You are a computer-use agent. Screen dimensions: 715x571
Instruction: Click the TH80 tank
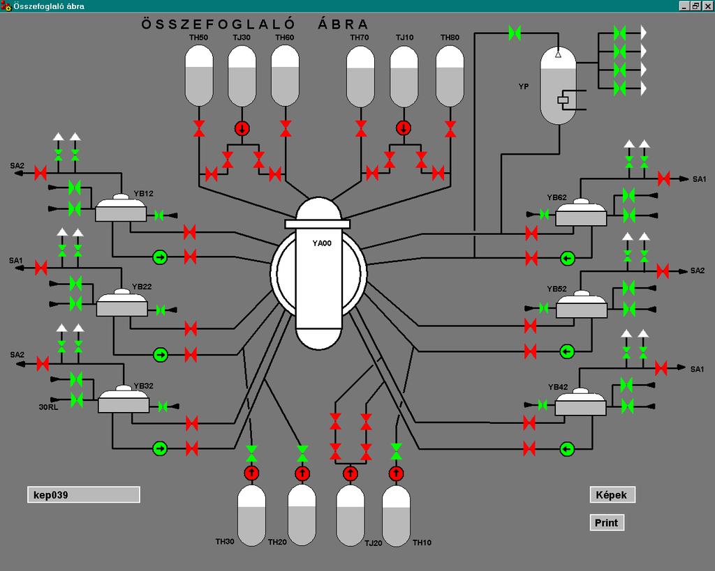(450, 75)
